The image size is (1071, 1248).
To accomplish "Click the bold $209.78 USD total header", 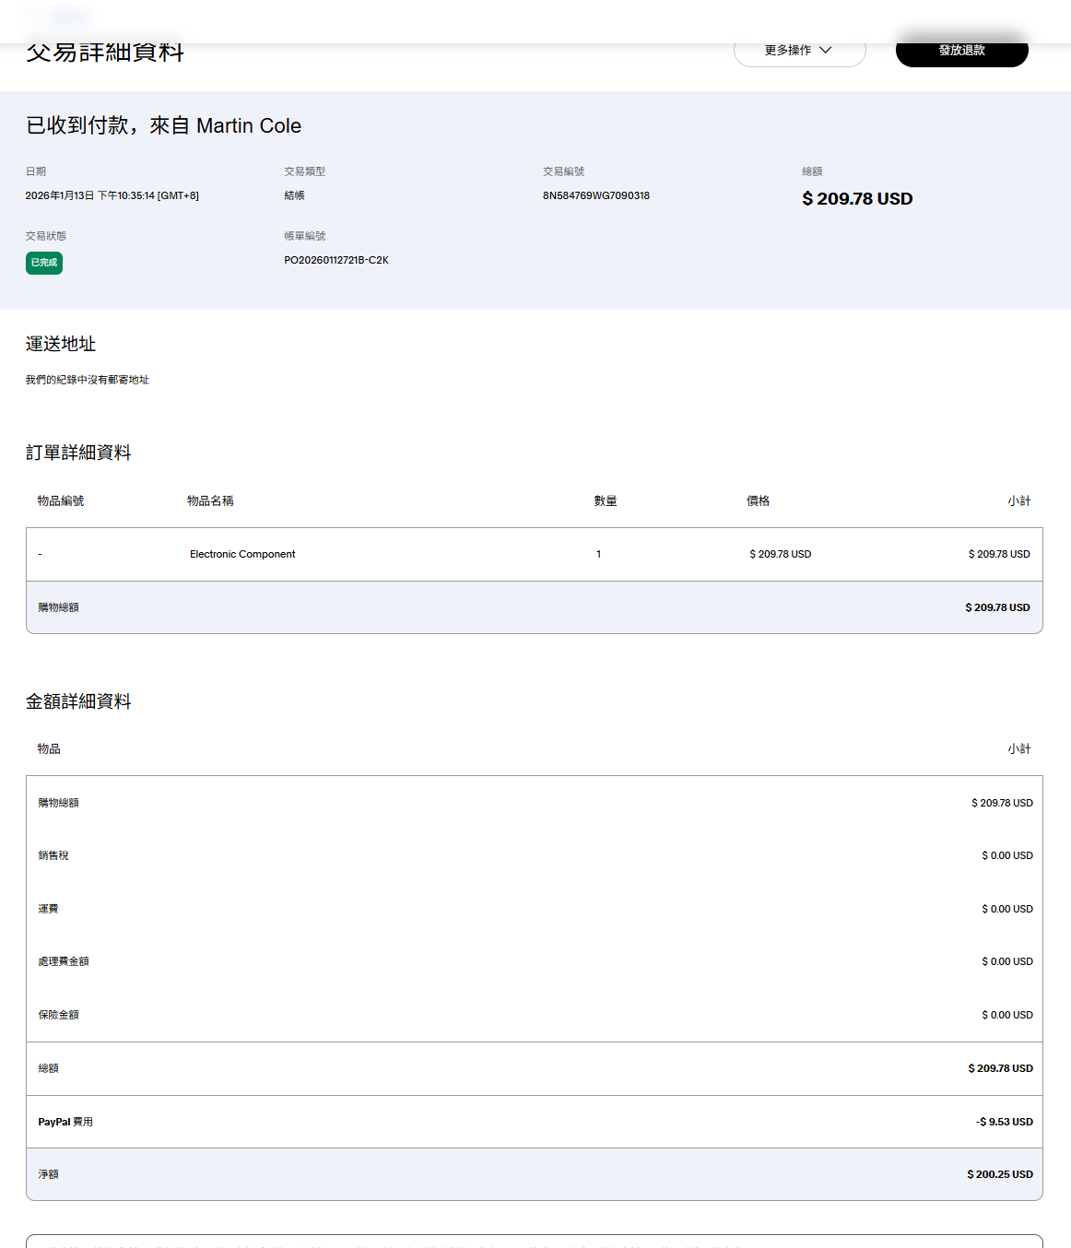I will [x=857, y=199].
